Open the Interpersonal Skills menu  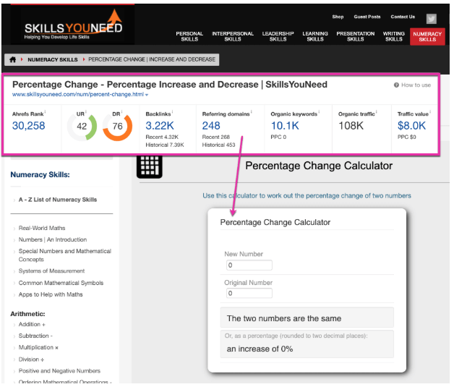point(233,36)
